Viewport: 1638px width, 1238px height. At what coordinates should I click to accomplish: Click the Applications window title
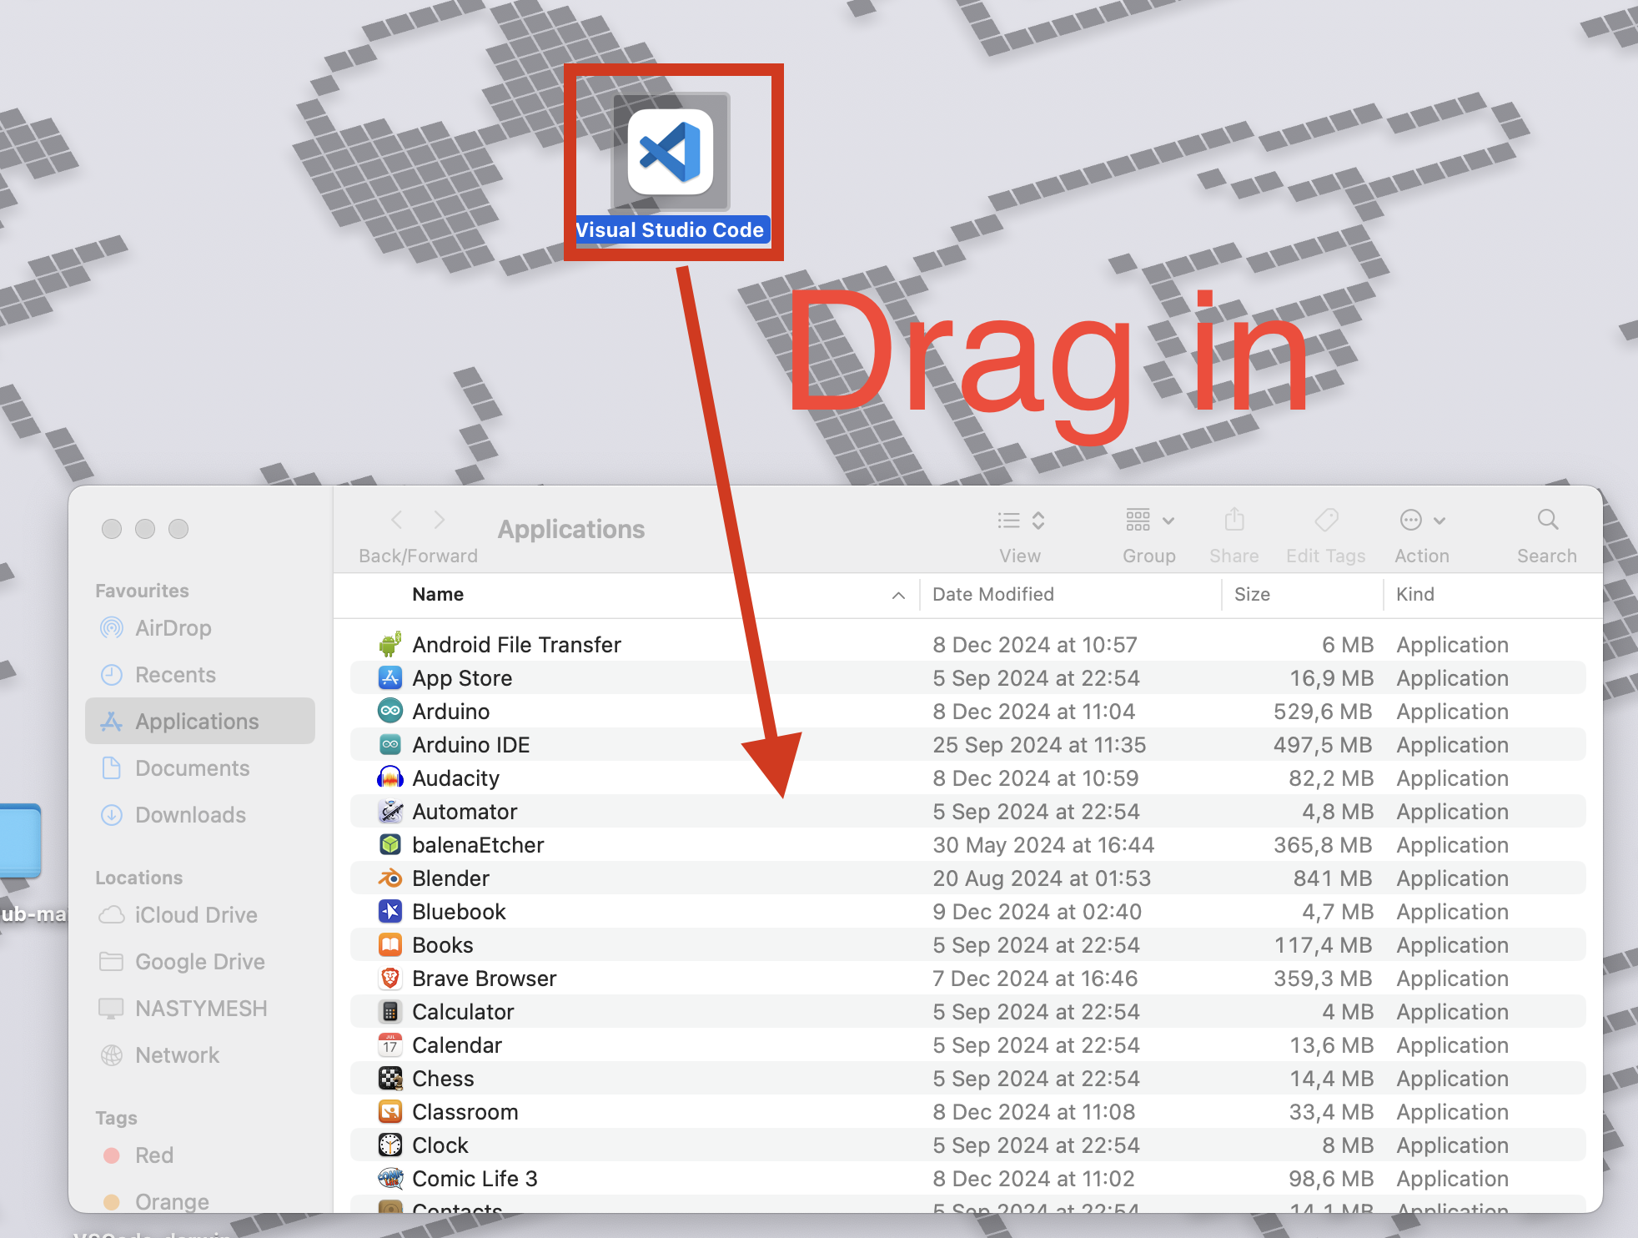click(x=571, y=529)
